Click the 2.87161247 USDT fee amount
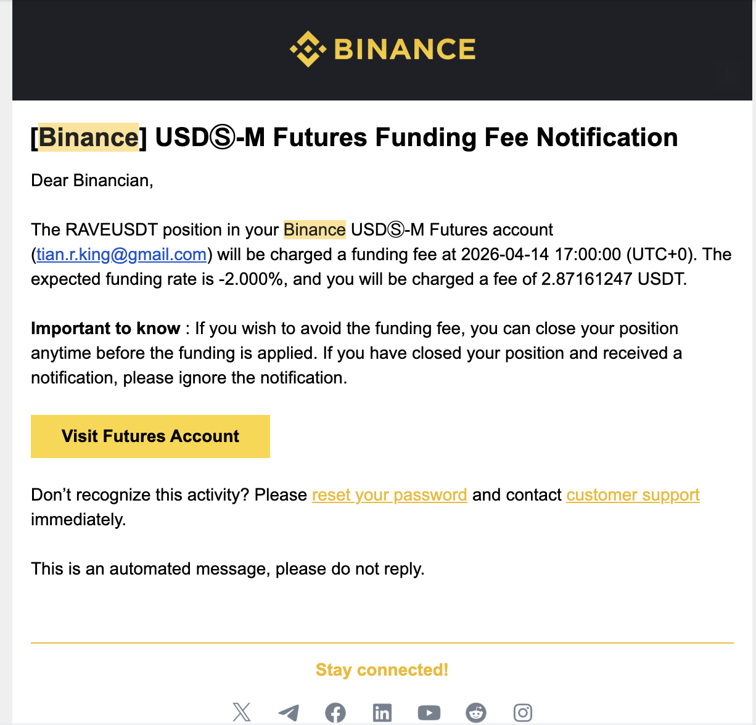 click(612, 279)
